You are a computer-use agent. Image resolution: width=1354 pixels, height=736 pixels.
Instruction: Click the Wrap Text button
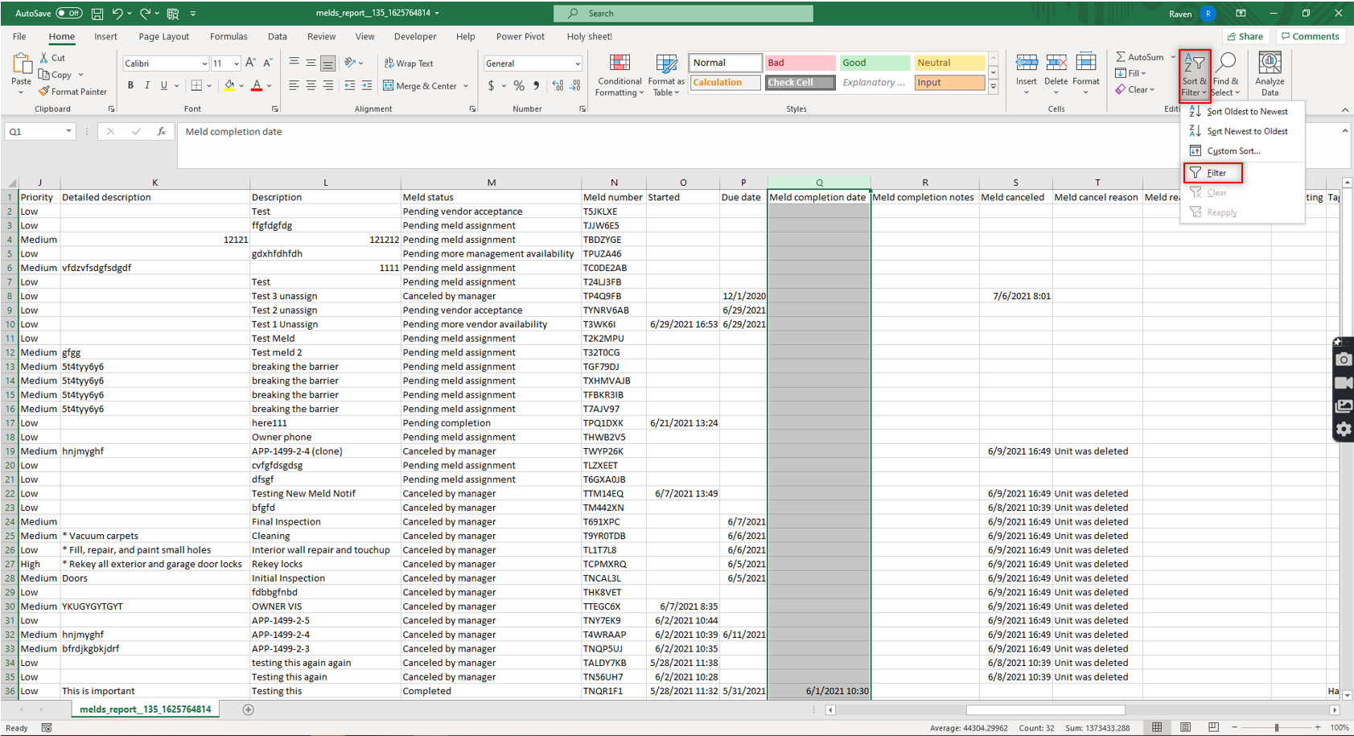pyautogui.click(x=409, y=64)
